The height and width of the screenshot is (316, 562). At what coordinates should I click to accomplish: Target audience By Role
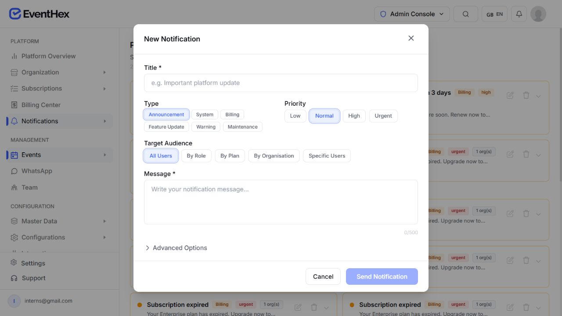click(x=196, y=156)
